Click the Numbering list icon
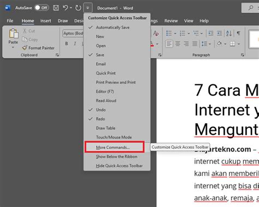The image size is (259, 207). coord(183,33)
